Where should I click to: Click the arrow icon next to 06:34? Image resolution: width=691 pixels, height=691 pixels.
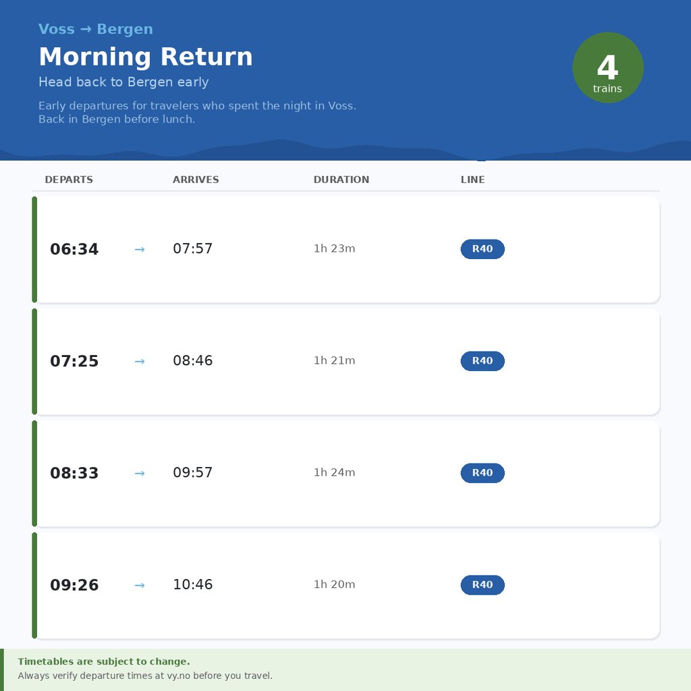point(140,250)
